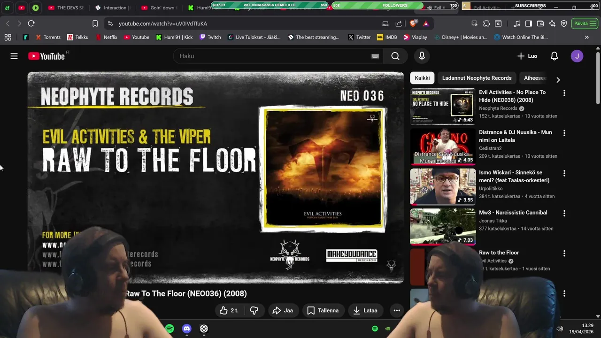Share the video with the Jaa button
This screenshot has width=601, height=338.
pos(283,310)
